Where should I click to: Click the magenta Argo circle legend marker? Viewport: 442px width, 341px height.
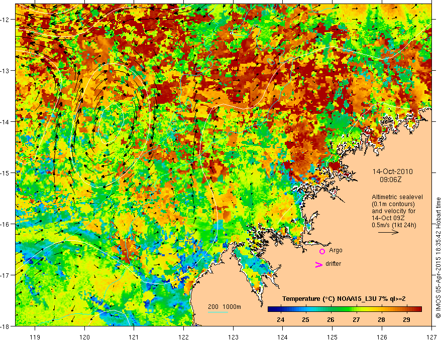pos(322,251)
